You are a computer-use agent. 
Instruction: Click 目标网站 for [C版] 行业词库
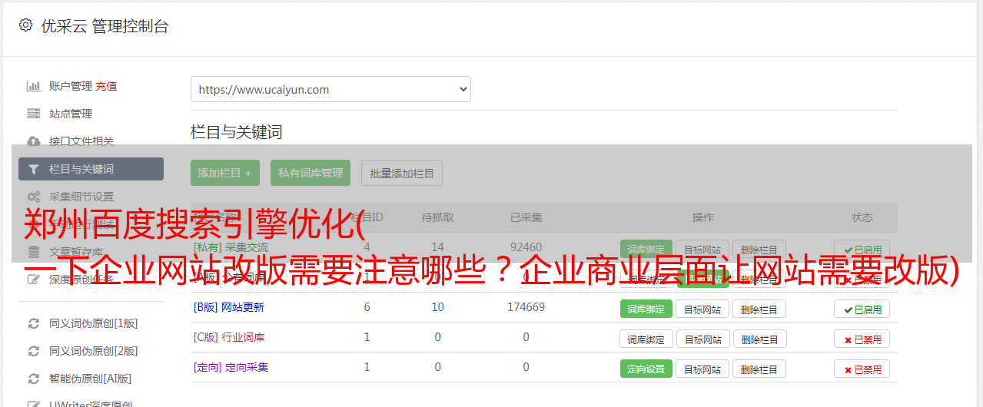(x=702, y=339)
